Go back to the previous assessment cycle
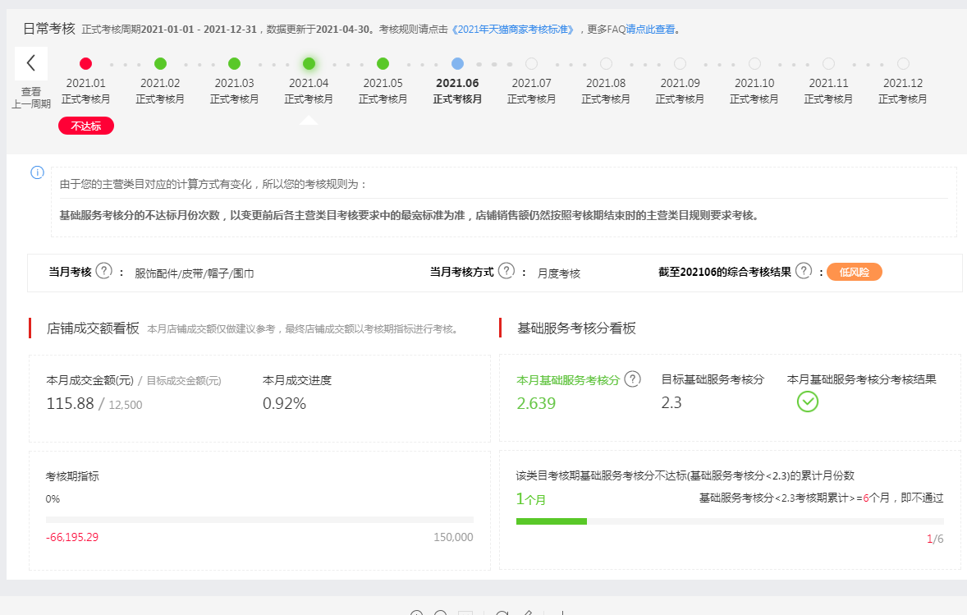967x615 pixels. coord(31,63)
